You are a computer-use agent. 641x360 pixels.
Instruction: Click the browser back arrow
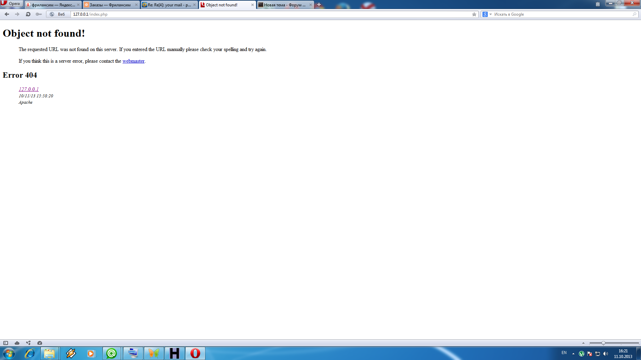[x=7, y=14]
